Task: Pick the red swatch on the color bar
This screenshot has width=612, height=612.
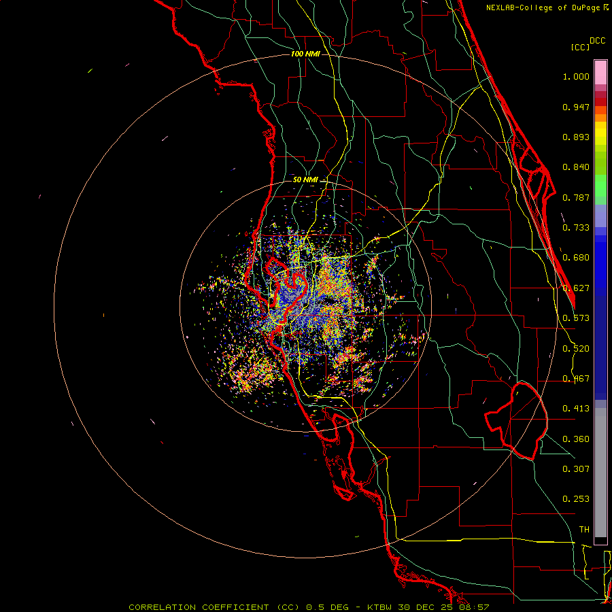Action: coord(600,102)
